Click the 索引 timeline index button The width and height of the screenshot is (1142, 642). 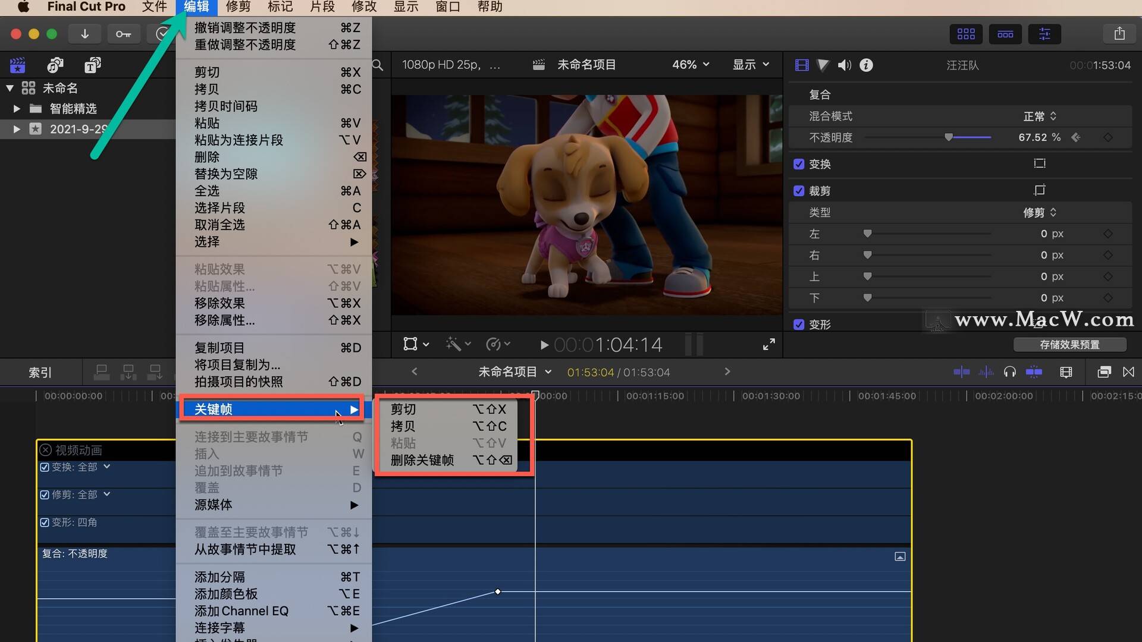pyautogui.click(x=40, y=373)
